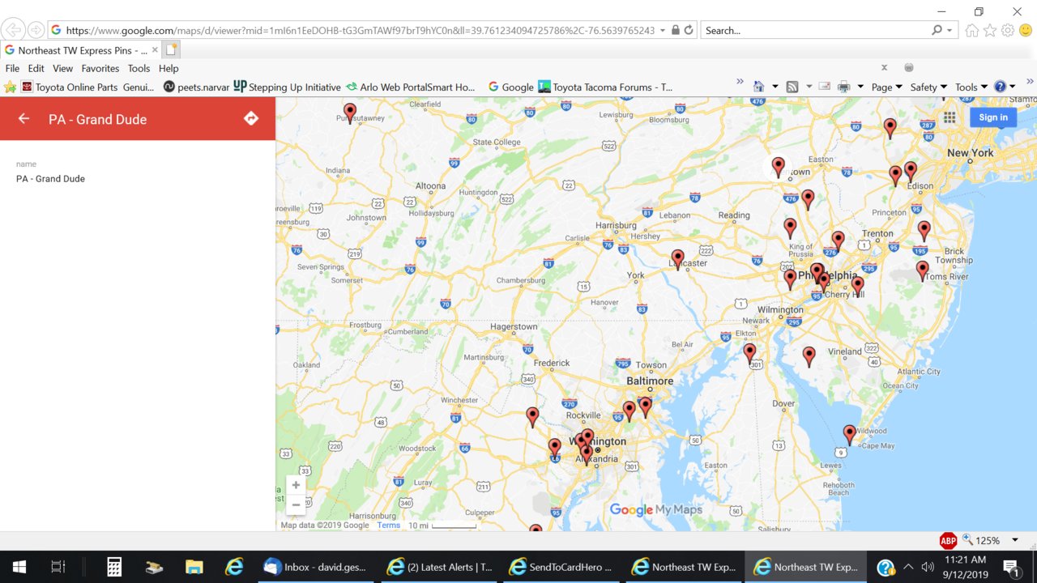Image resolution: width=1037 pixels, height=583 pixels.
Task: Click the blue Help icon
Action: 1001,87
